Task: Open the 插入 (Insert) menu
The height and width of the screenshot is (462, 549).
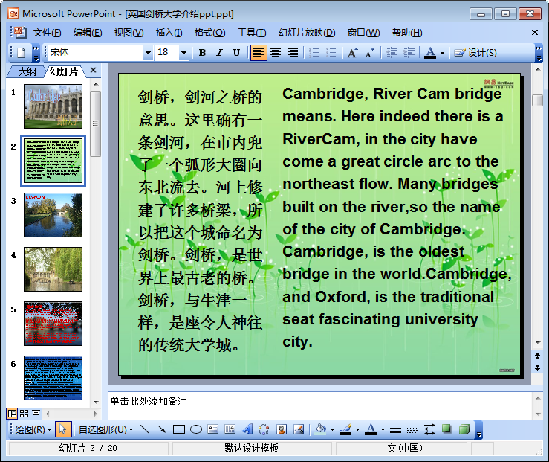Action: 169,33
